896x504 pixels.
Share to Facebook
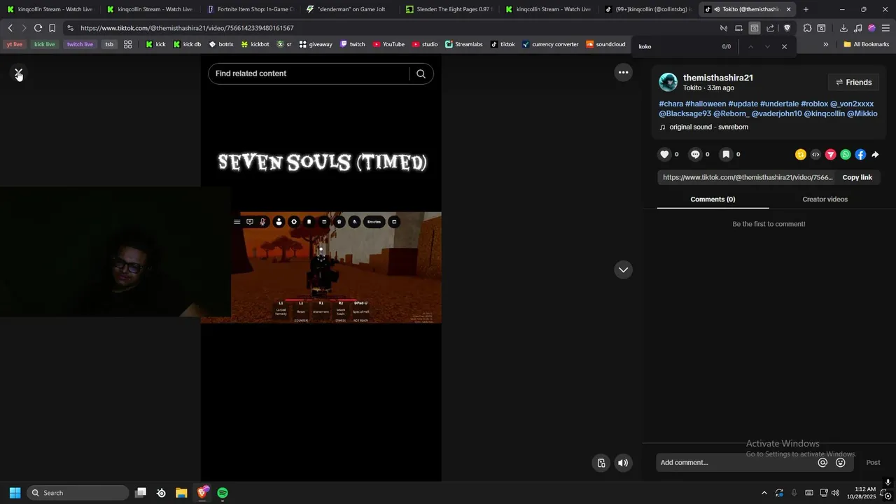pyautogui.click(x=860, y=155)
